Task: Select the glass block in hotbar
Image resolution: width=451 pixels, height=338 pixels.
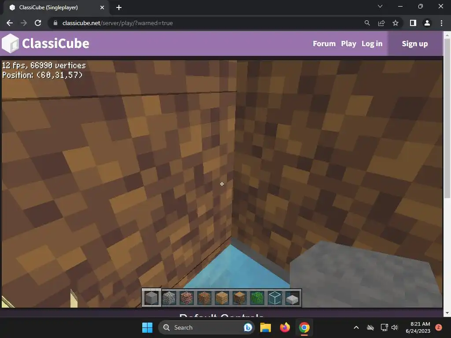Action: click(x=275, y=298)
